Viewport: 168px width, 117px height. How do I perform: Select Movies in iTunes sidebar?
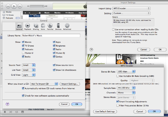9,12
